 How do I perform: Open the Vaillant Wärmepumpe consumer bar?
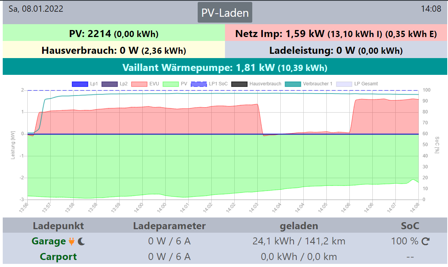click(x=225, y=67)
